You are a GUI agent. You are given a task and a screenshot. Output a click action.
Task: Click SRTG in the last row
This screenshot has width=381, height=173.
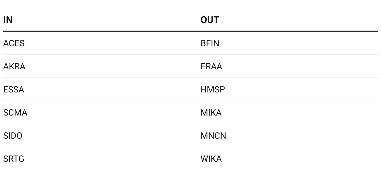14,159
